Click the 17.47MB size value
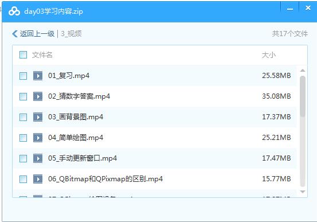Viewport: 317px width, 222px height. point(276,158)
